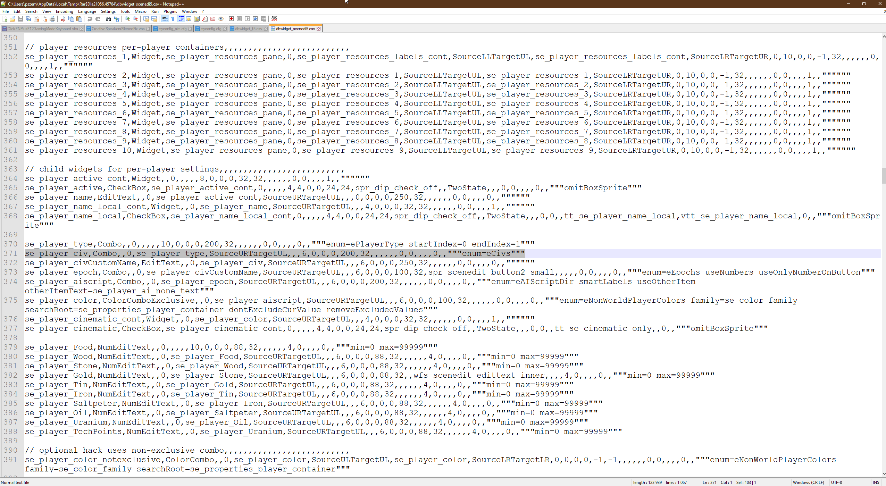Viewport: 886px width, 486px height.
Task: Zoom out with magnifier minus icon
Action: coord(135,19)
